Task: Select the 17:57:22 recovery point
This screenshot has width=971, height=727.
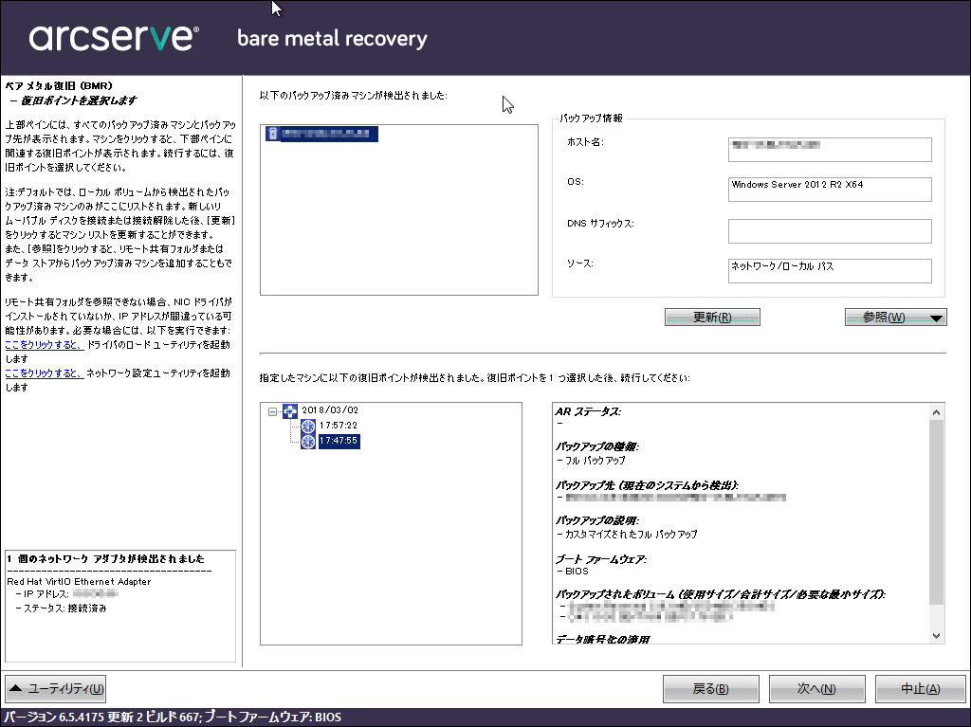Action: coord(339,426)
